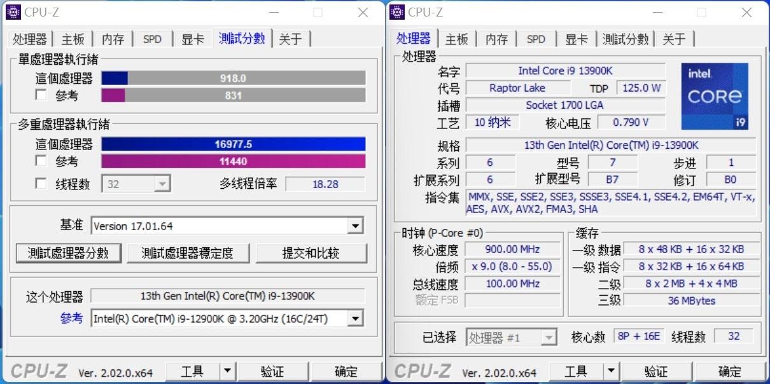The image size is (770, 384).
Task: Enable the 参考 checkbox under 單處理器執行緒
Action: pyautogui.click(x=41, y=95)
